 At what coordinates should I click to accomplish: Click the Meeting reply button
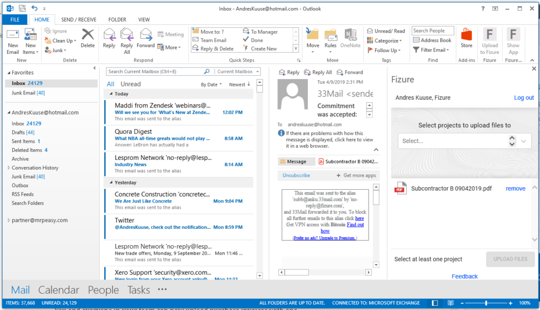171,34
